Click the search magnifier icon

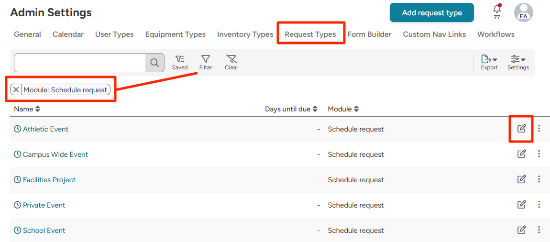click(154, 63)
